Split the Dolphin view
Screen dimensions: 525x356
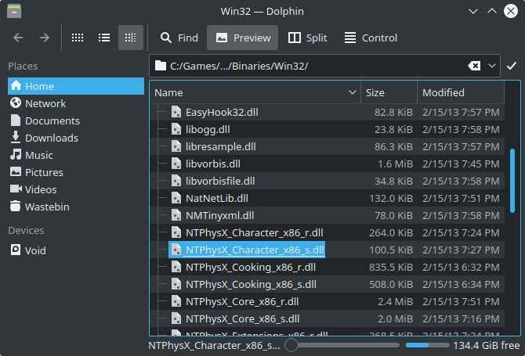click(x=307, y=38)
